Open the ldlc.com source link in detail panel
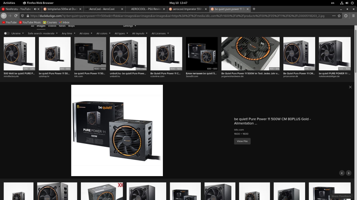 [x=239, y=130]
